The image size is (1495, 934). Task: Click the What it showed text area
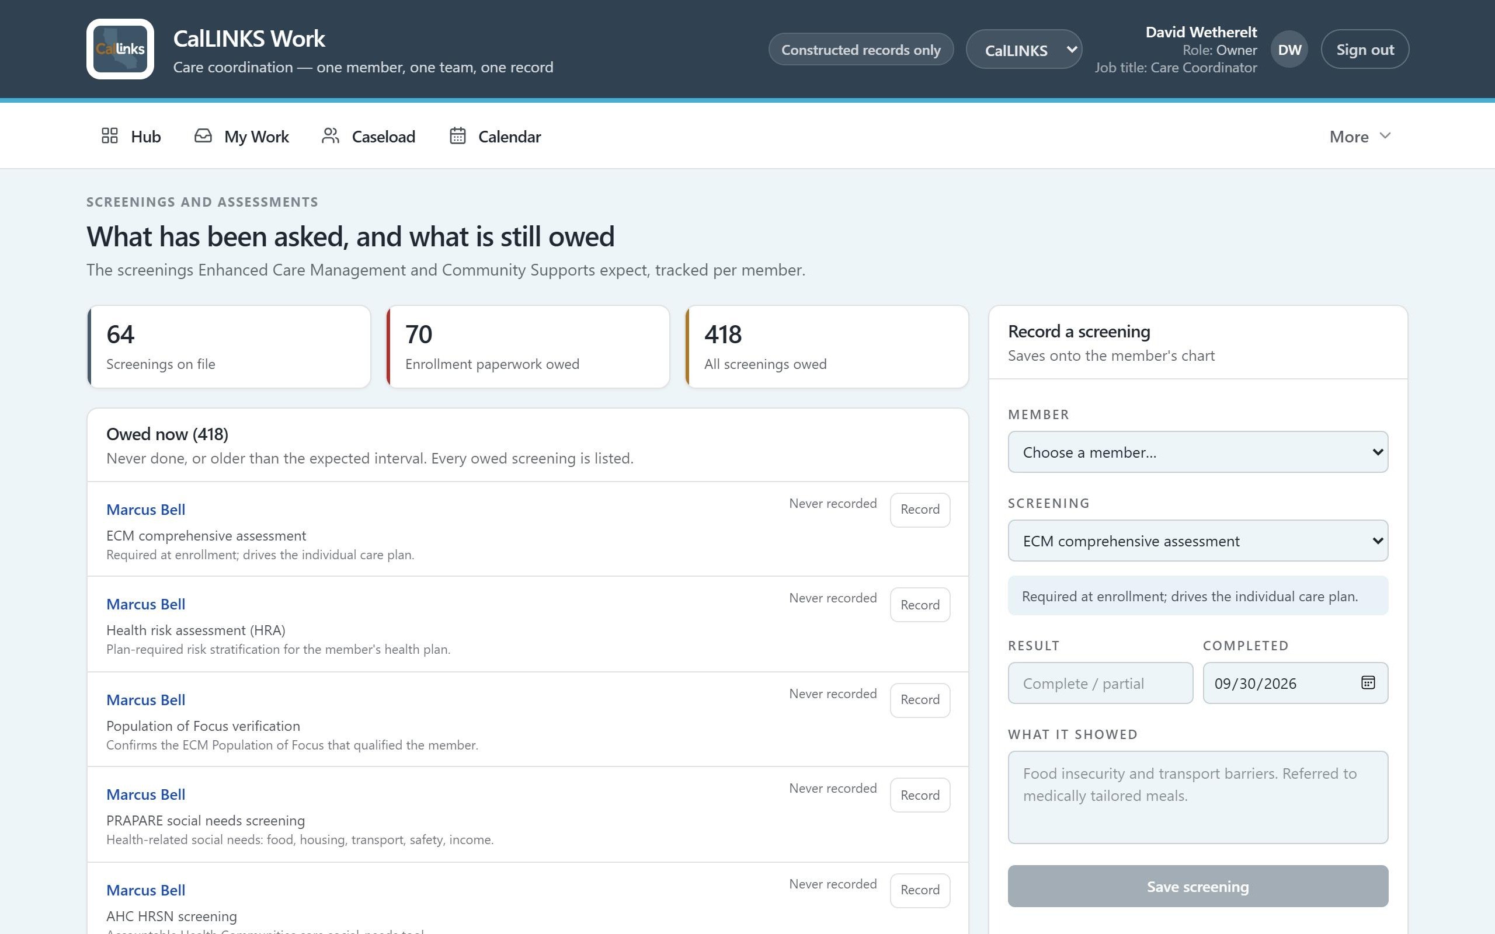tap(1197, 797)
